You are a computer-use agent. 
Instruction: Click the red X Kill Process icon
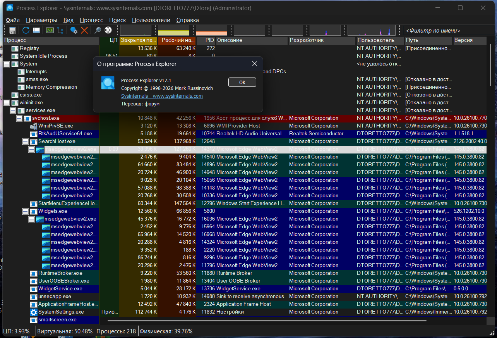[x=84, y=30]
